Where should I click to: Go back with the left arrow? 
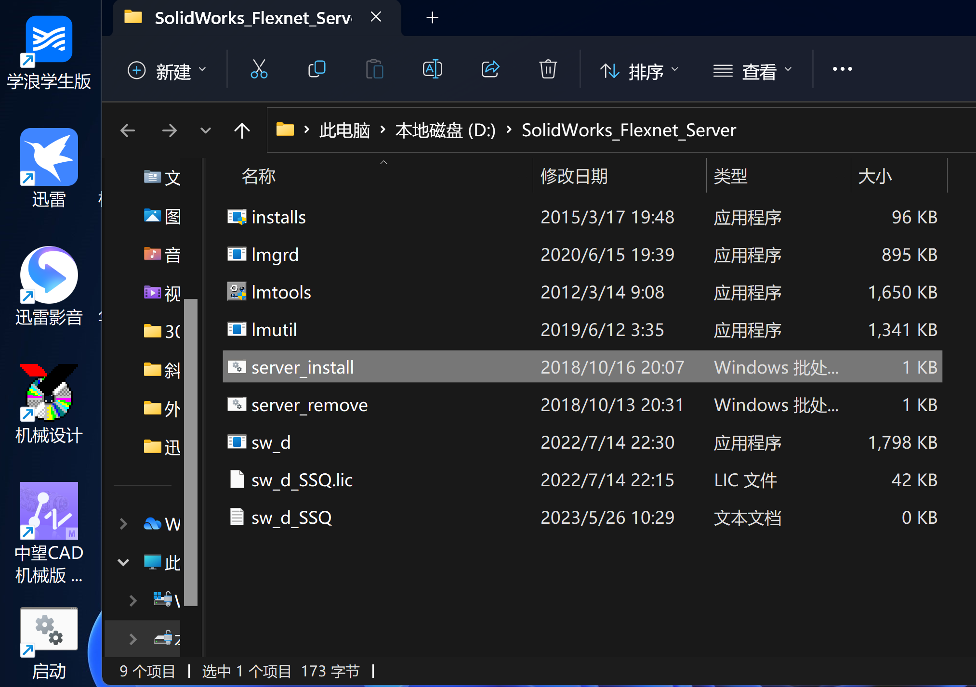(128, 130)
